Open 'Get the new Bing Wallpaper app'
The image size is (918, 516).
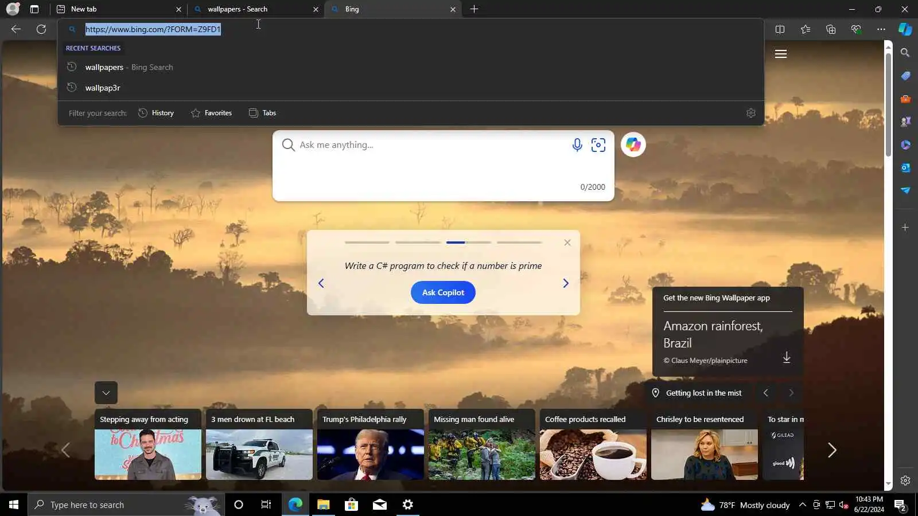(x=717, y=298)
